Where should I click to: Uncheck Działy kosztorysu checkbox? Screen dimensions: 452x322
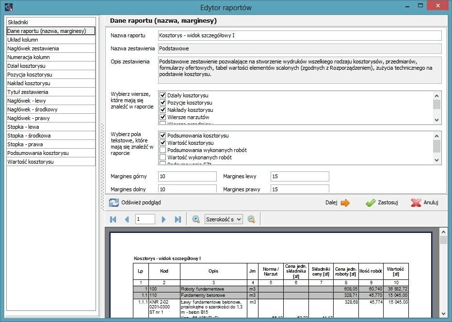click(x=163, y=95)
